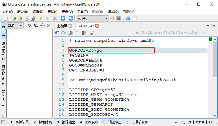Image resolution: width=218 pixels, height=126 pixels.
Task: Open the 工具(T) menu
Action: tap(82, 12)
